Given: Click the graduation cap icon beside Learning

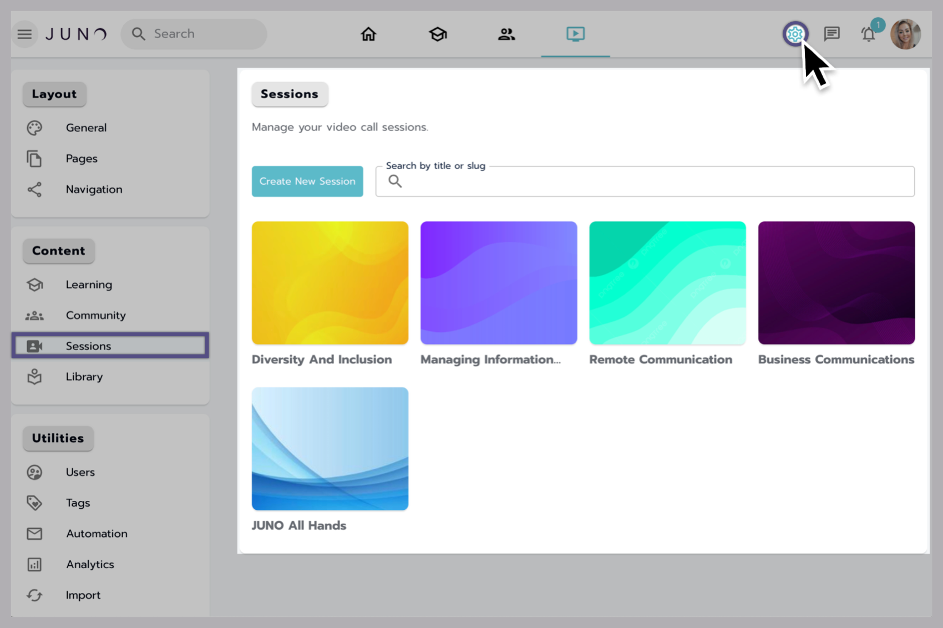Looking at the screenshot, I should click(34, 285).
